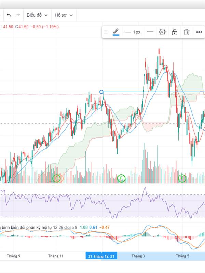The width and height of the screenshot is (205, 273).
Task: Click the Tháng 9 axis label
Action: click(13, 256)
